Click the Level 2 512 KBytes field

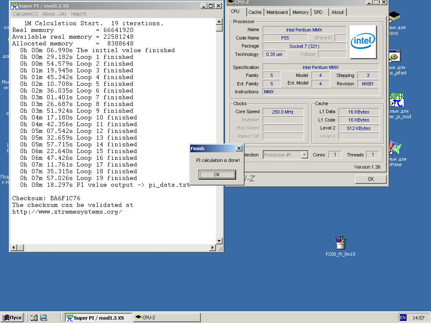[359, 128]
